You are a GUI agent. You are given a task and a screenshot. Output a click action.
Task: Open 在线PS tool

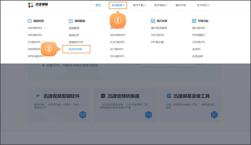pos(196,49)
